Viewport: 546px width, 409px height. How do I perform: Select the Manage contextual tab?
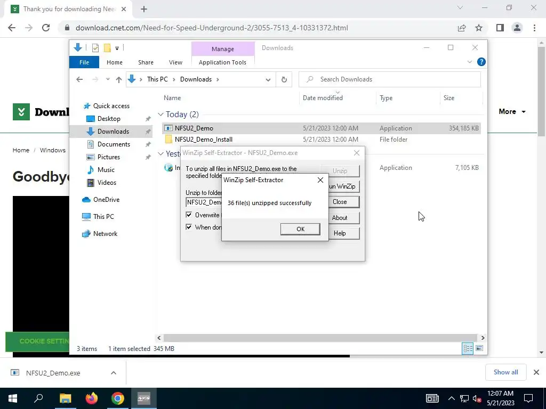[223, 49]
